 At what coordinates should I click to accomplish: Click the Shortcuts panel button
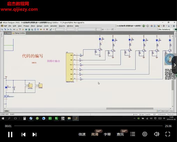point(170,114)
